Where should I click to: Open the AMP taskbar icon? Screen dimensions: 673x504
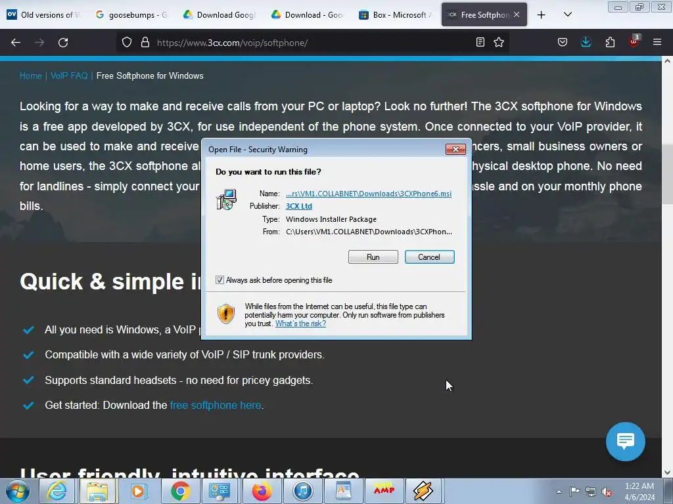click(384, 491)
